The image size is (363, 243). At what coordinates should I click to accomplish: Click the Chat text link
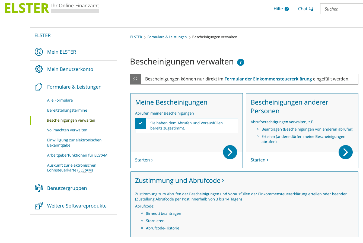tap(302, 9)
